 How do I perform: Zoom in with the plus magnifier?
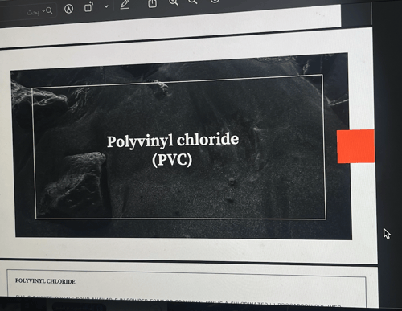point(174,2)
